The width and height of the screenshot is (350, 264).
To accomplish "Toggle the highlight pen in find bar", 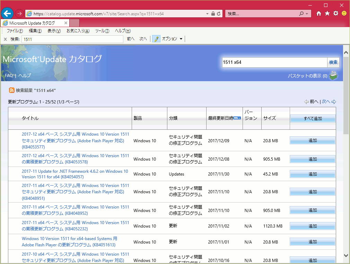I will click(156, 39).
